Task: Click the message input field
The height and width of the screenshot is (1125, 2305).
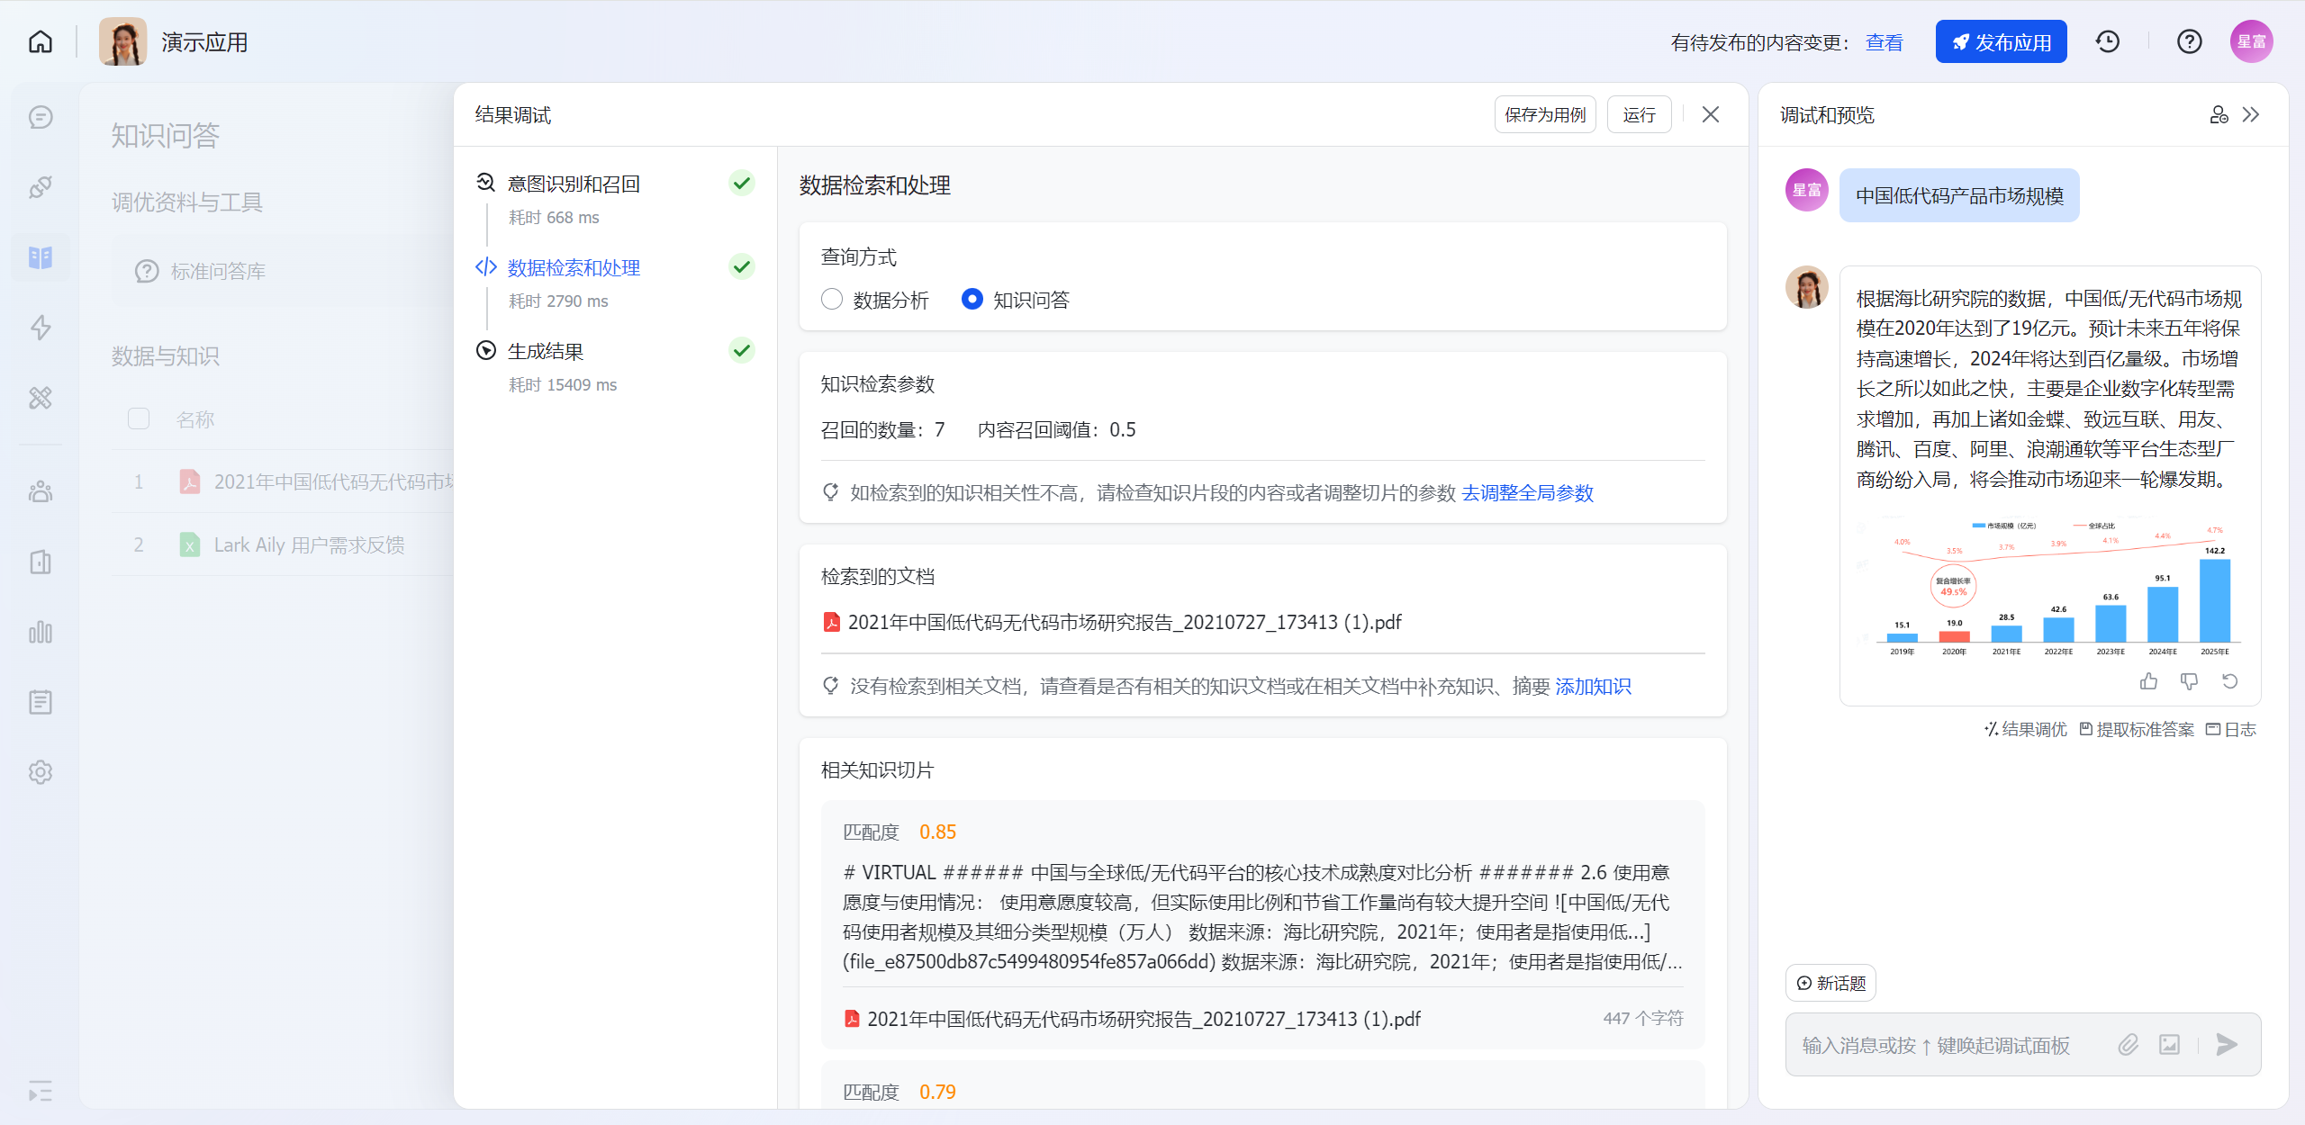Action: [x=1936, y=1044]
